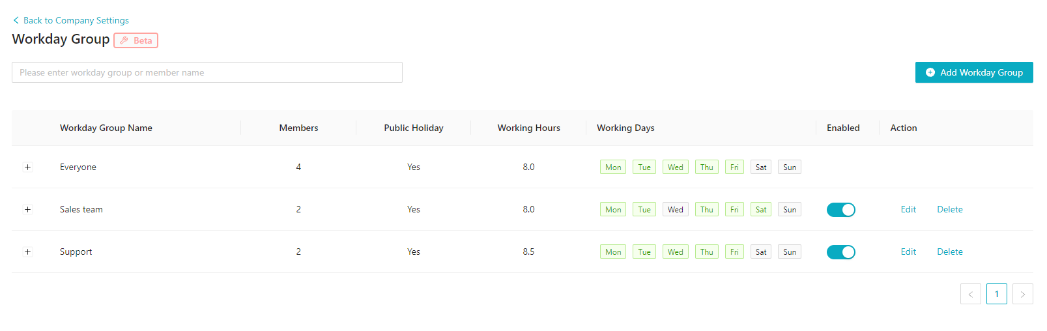1047x331 pixels.
Task: Click Tue tag in Everyone row
Action: pos(644,167)
